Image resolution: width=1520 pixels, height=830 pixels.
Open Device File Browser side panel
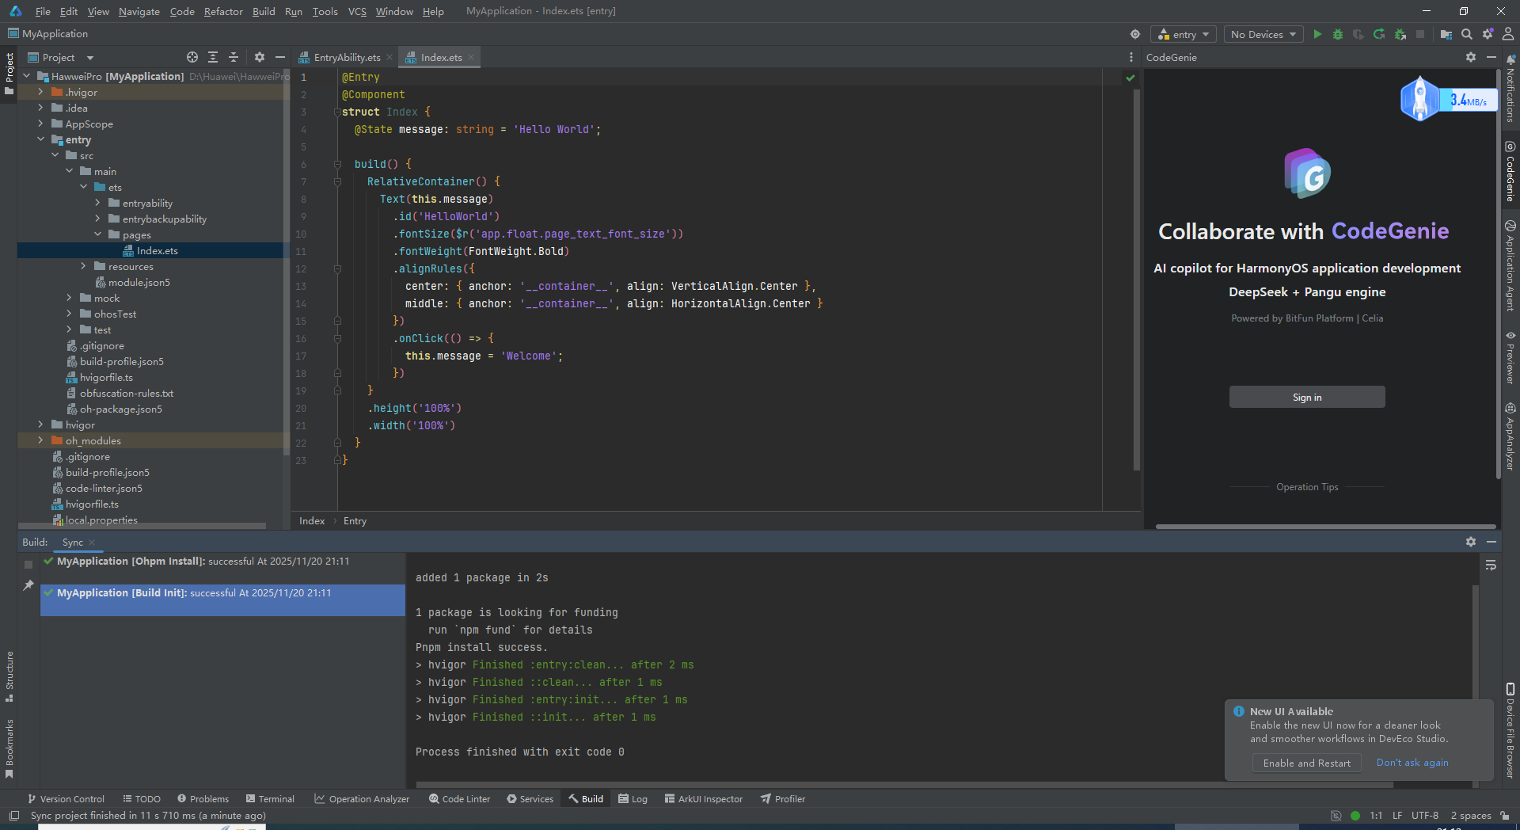pos(1510,731)
